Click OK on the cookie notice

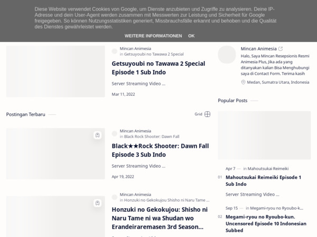pyautogui.click(x=191, y=36)
